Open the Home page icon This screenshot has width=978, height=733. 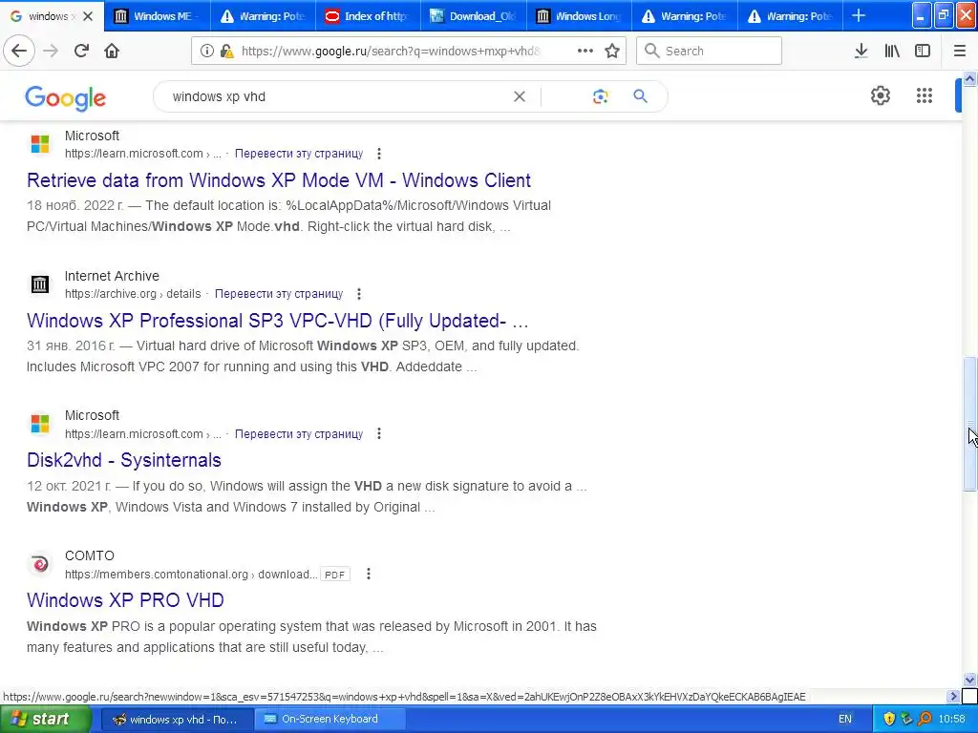112,51
